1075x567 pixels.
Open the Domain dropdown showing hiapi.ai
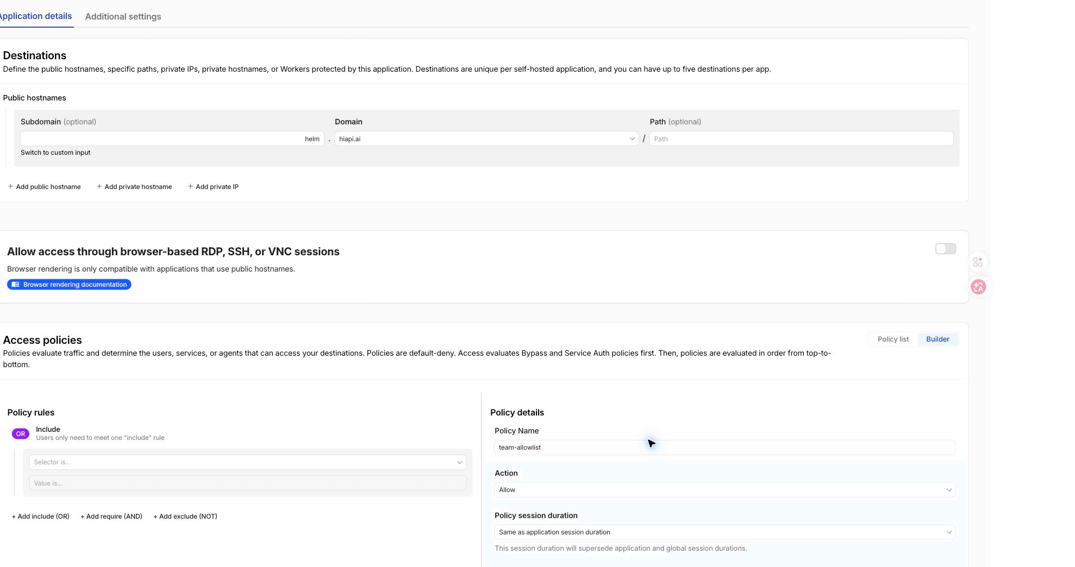pos(486,138)
